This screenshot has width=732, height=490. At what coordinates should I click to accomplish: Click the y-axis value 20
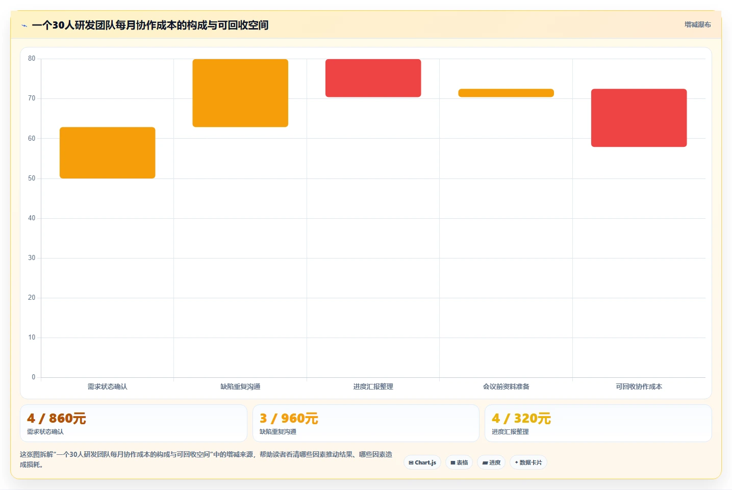click(32, 298)
